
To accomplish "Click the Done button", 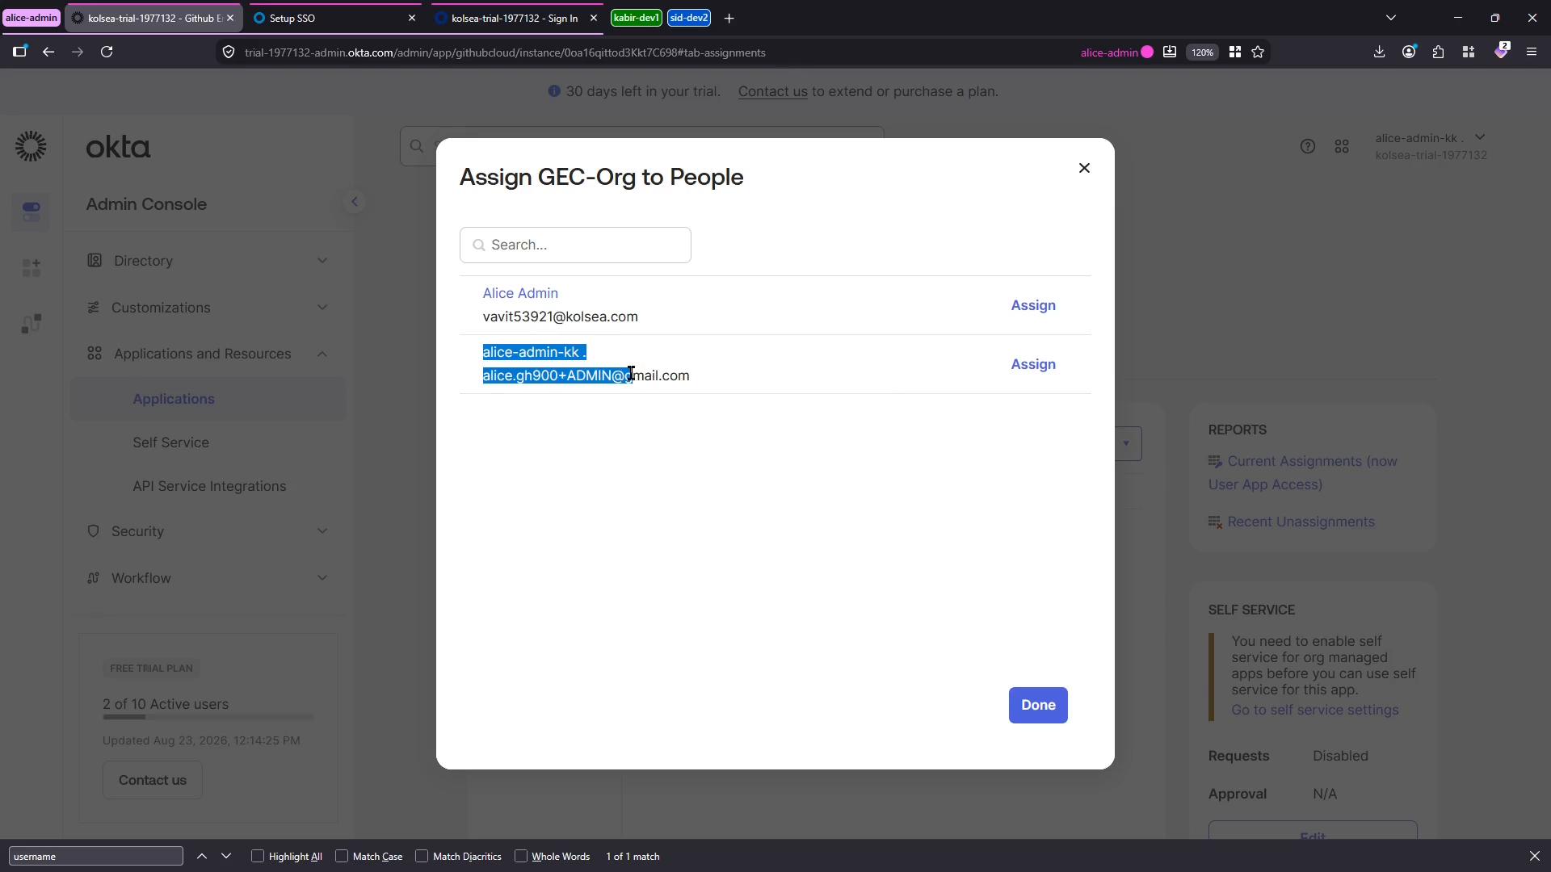I will point(1038,705).
